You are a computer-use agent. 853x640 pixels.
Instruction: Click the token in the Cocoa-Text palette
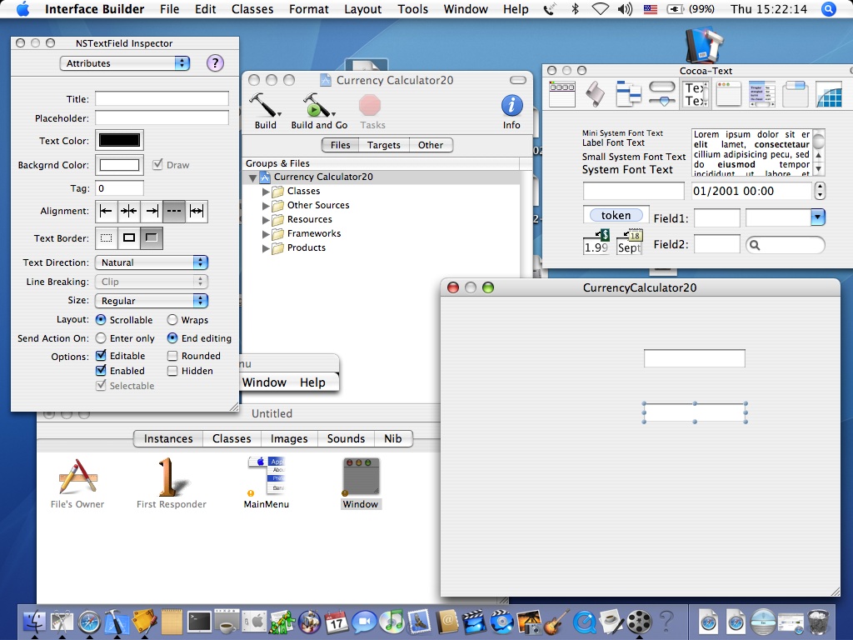tap(616, 216)
